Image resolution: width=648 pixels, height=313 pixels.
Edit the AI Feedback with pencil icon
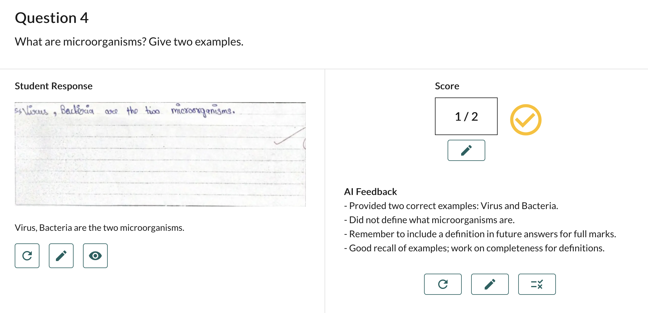point(490,284)
